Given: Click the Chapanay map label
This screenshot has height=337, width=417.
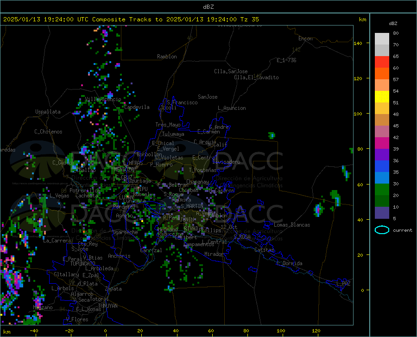Looking at the screenshot, I should click(197, 182).
